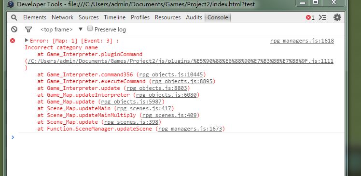
Task: Open the Timeline tab
Action: [x=115, y=17]
